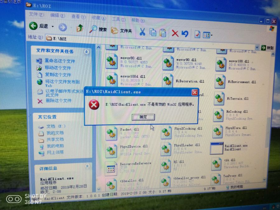Click the red Delete X icon
280x210 pixels.
[x=175, y=33]
